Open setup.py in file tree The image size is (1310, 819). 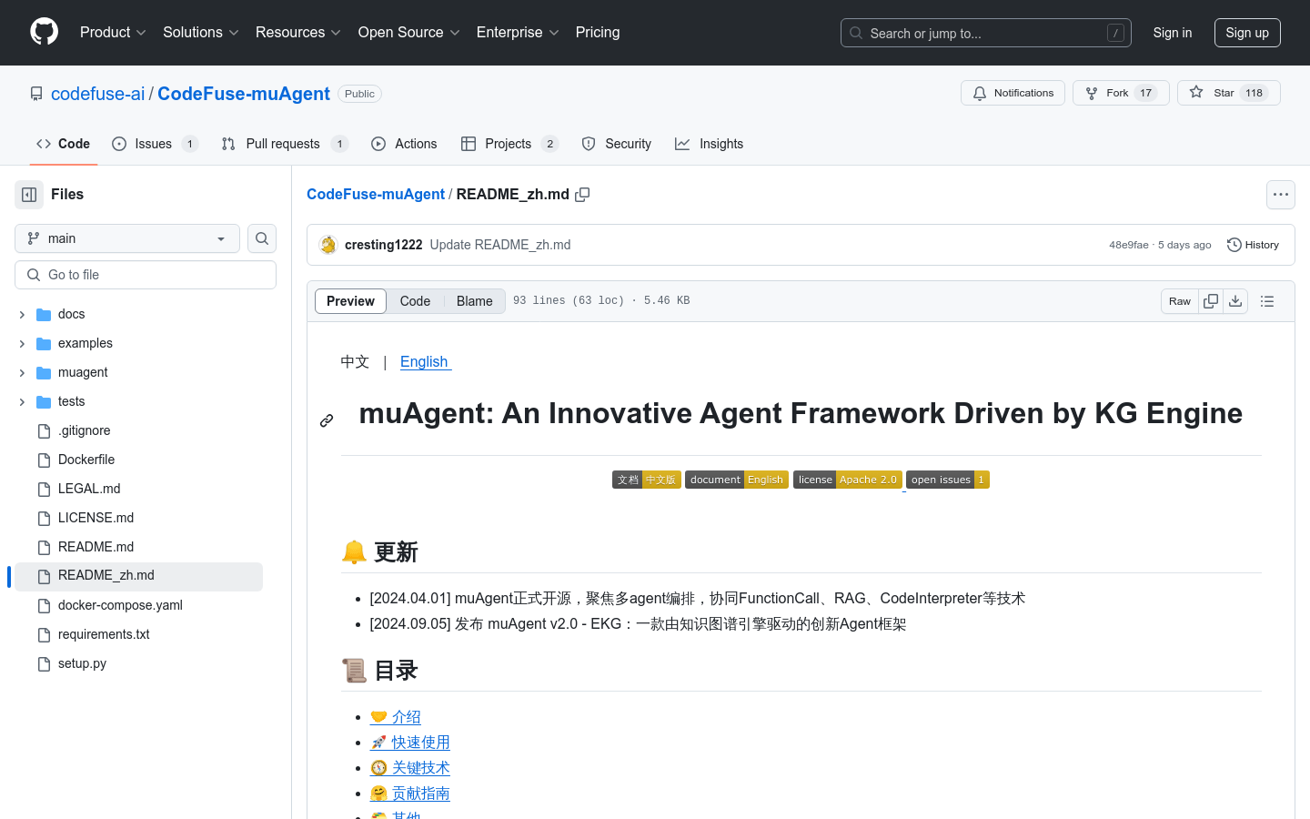(x=82, y=663)
